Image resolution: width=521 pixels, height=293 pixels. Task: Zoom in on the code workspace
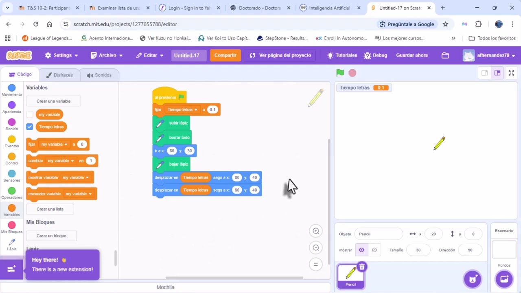click(316, 231)
